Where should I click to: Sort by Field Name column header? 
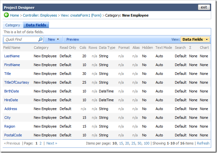pyautogui.click(x=12, y=48)
